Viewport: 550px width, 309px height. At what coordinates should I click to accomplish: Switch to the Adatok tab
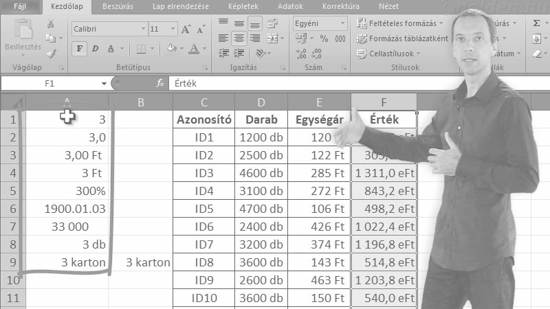coord(290,6)
